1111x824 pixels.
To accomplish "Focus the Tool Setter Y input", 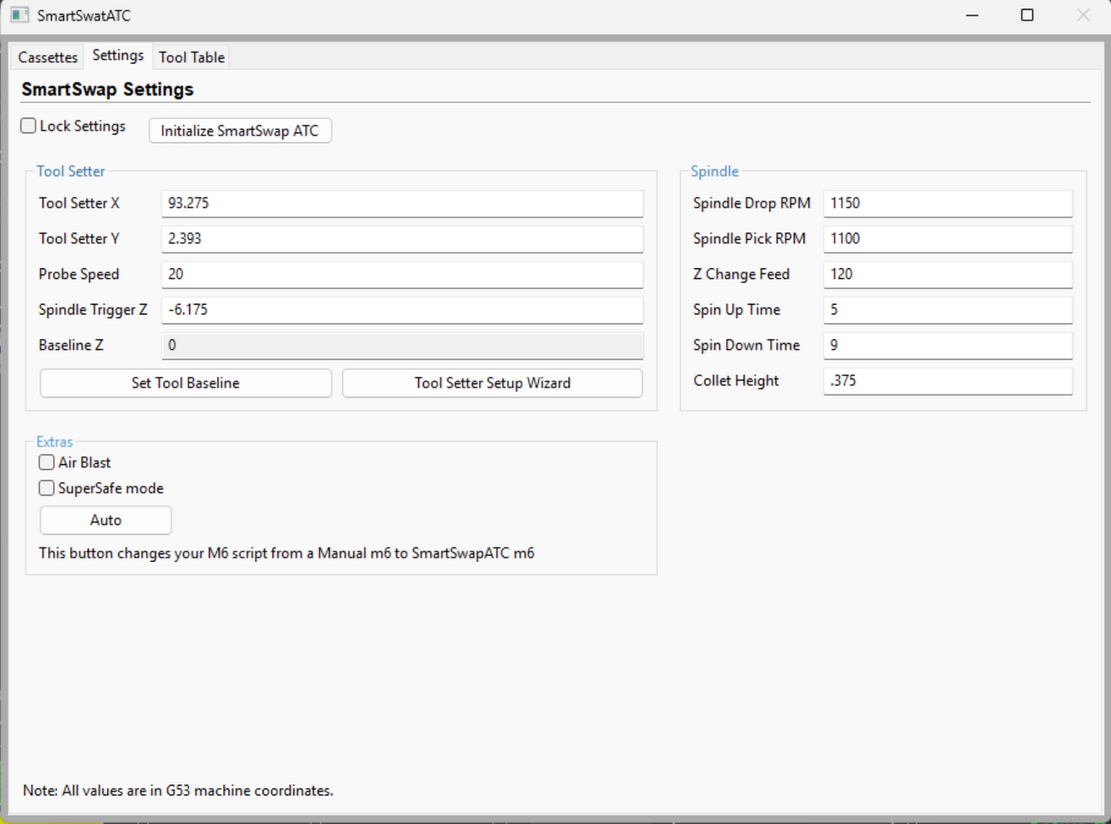I will (x=401, y=239).
